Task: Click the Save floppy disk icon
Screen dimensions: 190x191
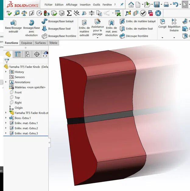Action: click(x=157, y=5)
